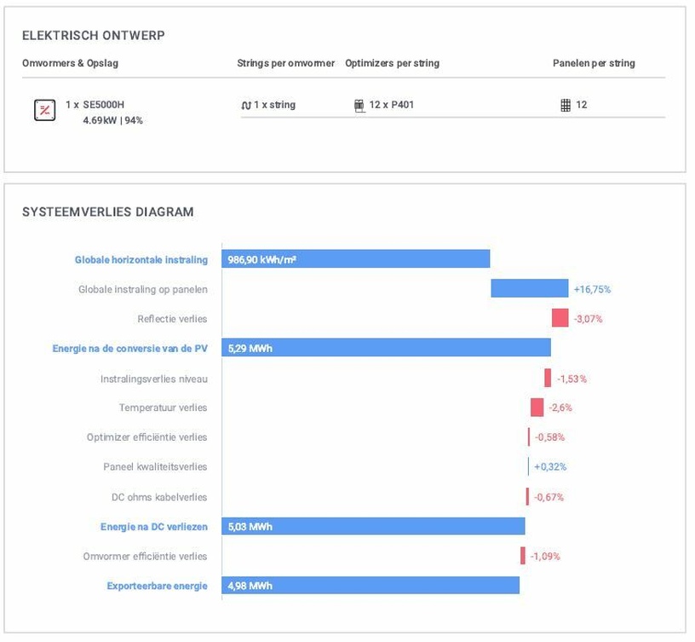Click the 'Globale horizontale instraling' label
The image size is (695, 642).
pos(141,260)
